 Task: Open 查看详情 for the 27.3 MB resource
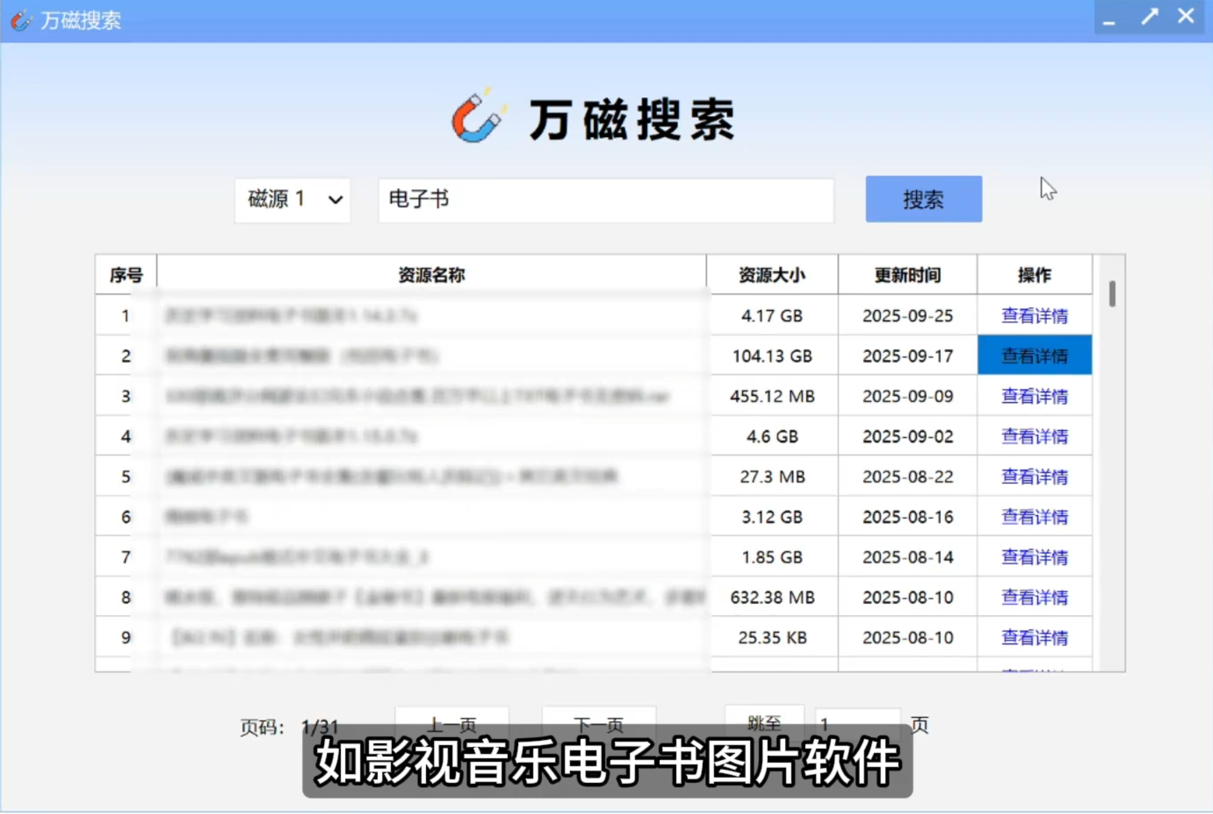(1034, 476)
